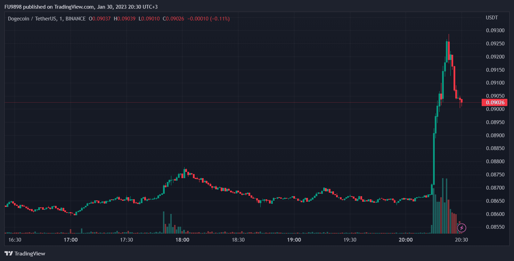Click the TradingView logo in the footer

pos(25,253)
